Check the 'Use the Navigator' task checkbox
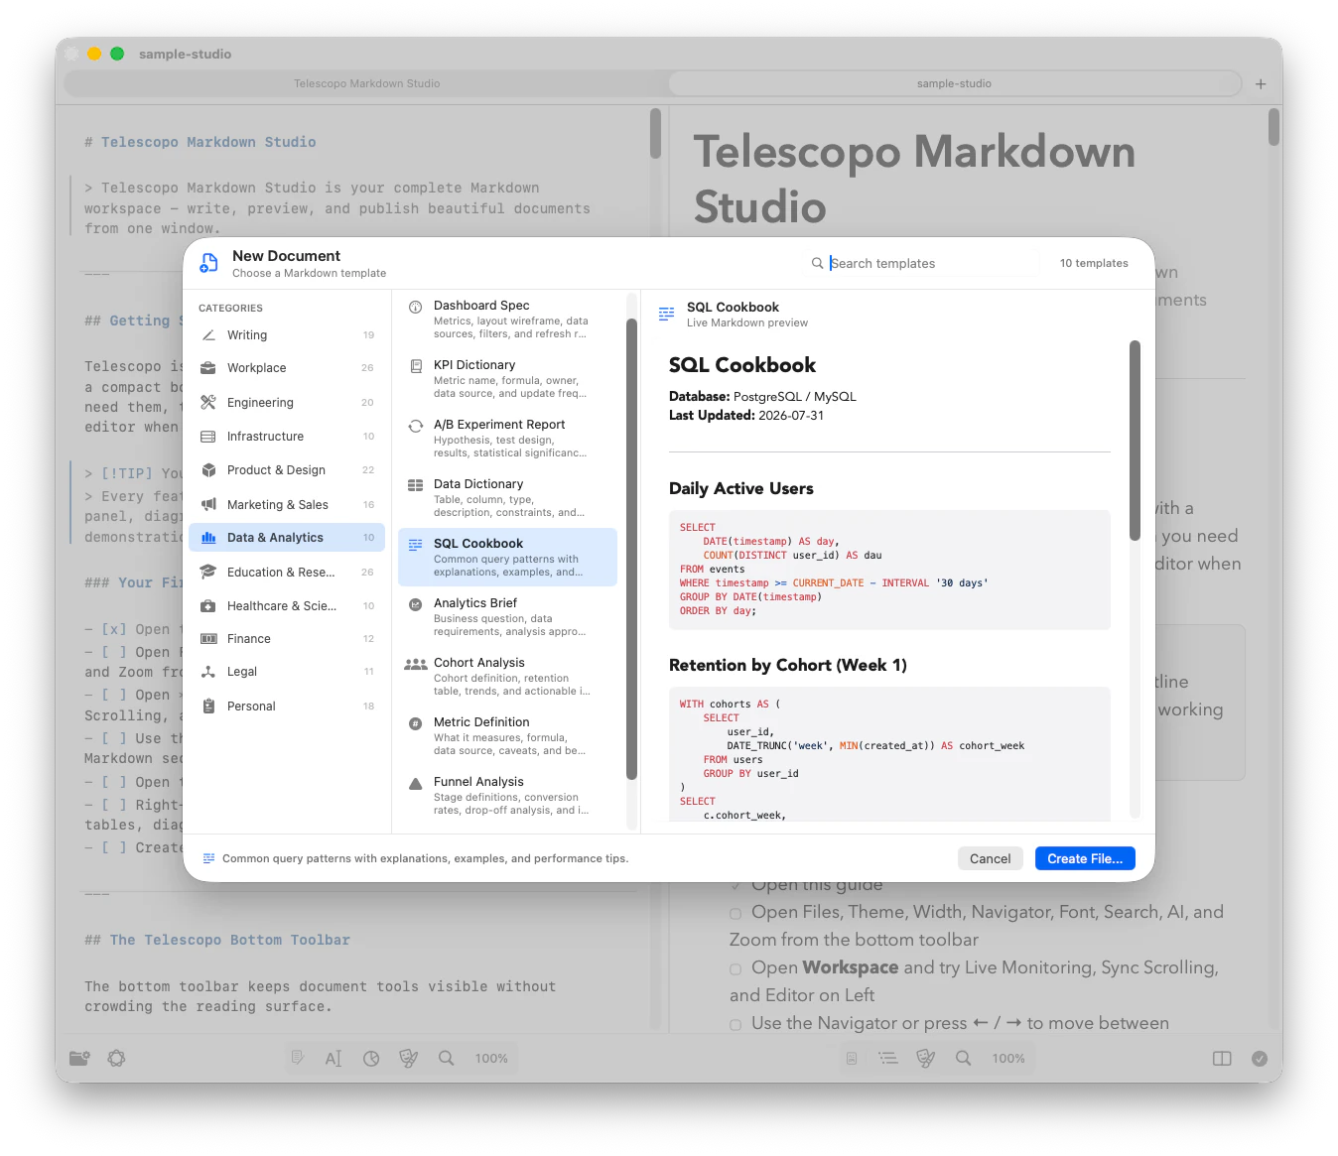This screenshot has height=1156, width=1338. click(x=736, y=1025)
